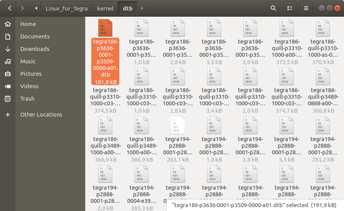The height and width of the screenshot is (211, 344).
Task: Open the search files tool
Action: [273, 8]
